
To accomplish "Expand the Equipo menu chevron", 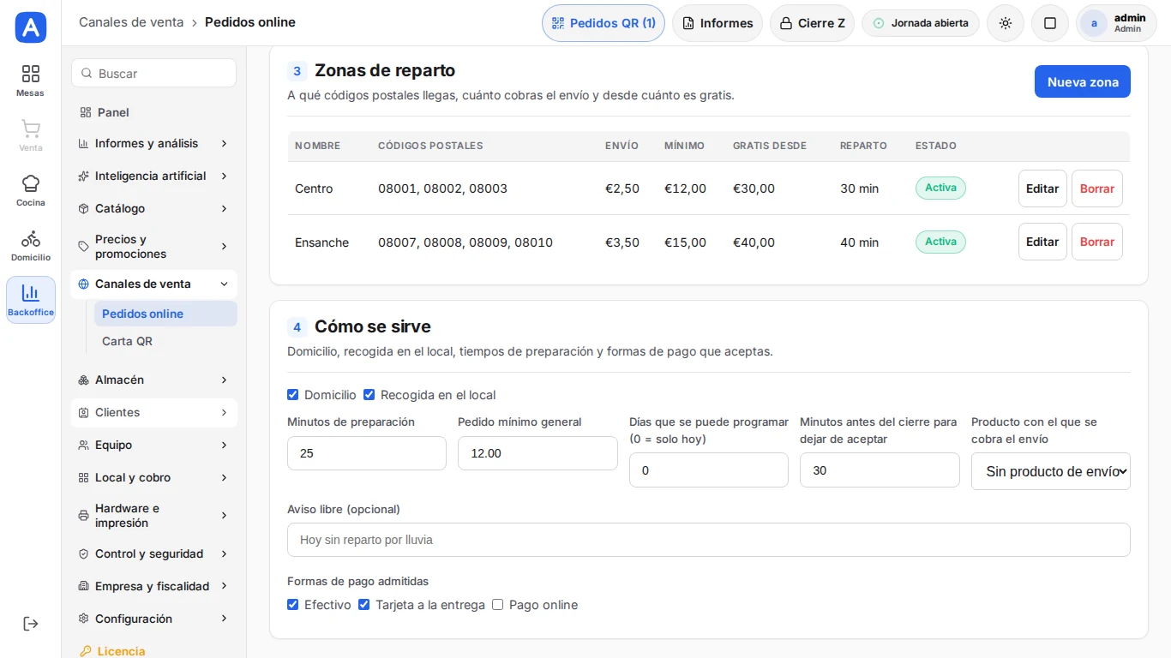I will pyautogui.click(x=224, y=445).
